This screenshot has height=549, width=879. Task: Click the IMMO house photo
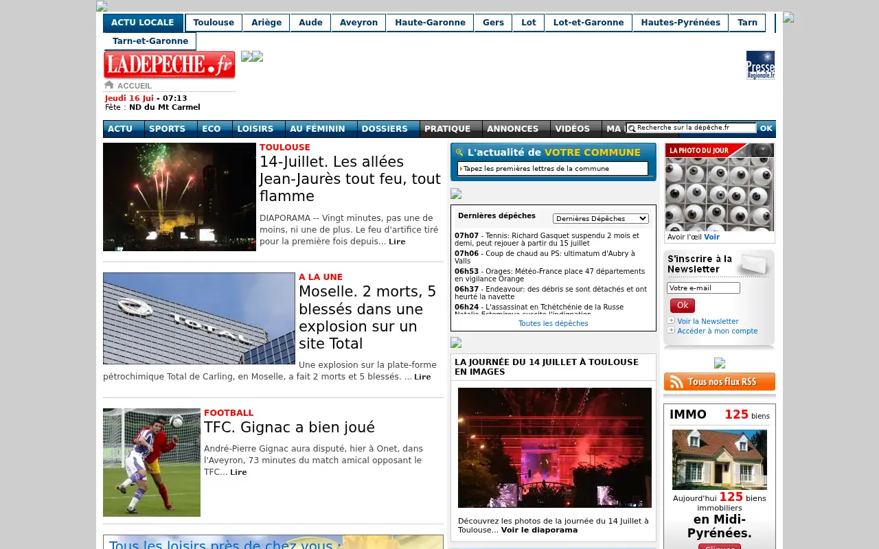coord(720,459)
